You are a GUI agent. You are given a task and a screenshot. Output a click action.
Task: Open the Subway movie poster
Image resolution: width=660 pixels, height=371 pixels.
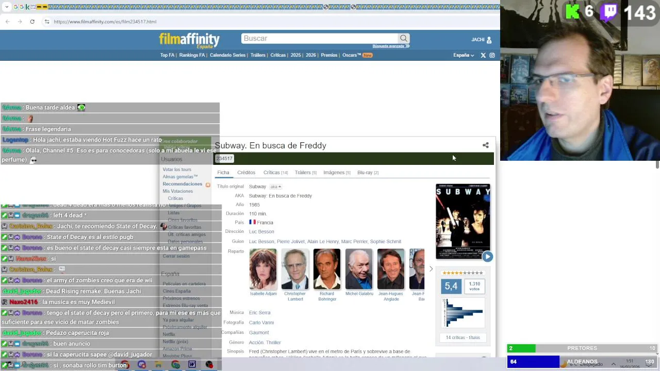[x=463, y=221]
